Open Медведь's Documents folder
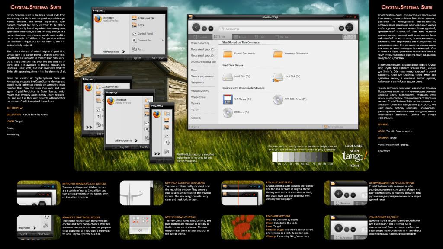 click(278, 54)
